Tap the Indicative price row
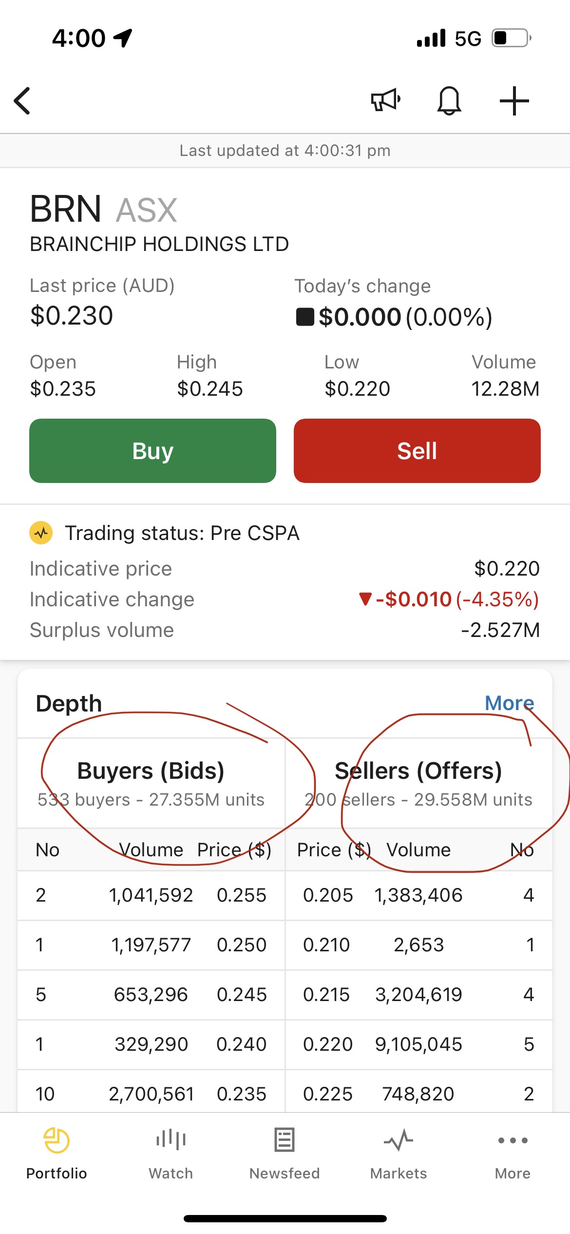This screenshot has width=570, height=1234. click(x=285, y=569)
